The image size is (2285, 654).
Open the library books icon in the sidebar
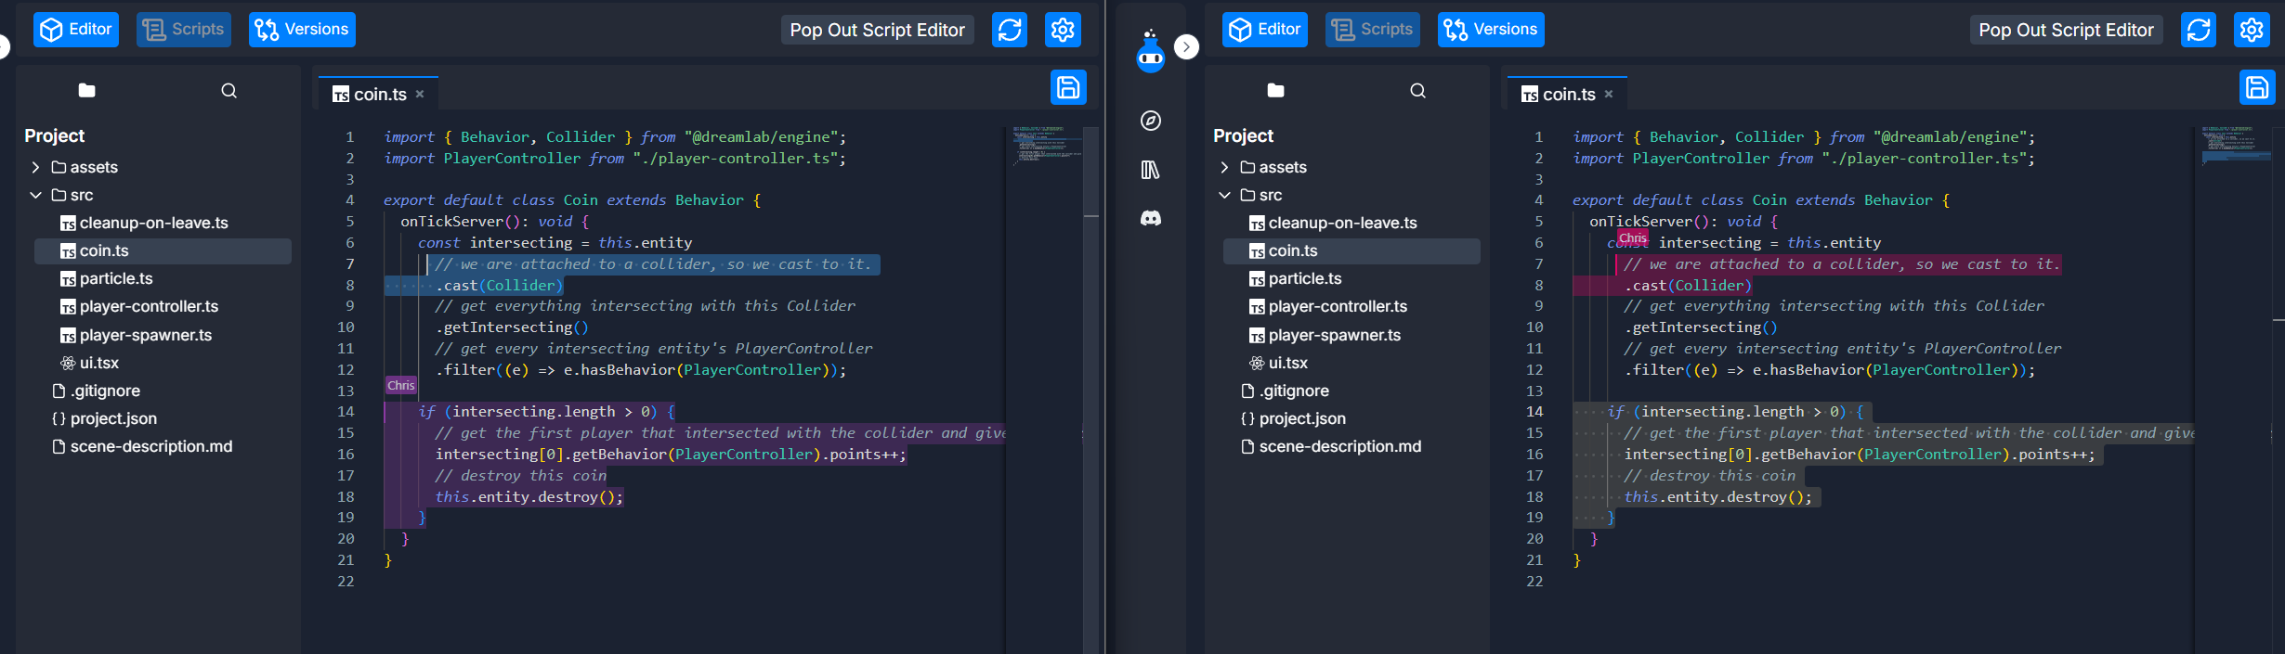pyautogui.click(x=1150, y=170)
